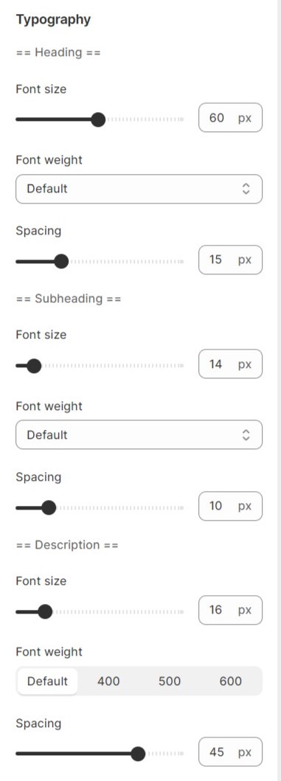Select 600 for the Description font weight
Image resolution: width=281 pixels, height=781 pixels.
tap(231, 681)
